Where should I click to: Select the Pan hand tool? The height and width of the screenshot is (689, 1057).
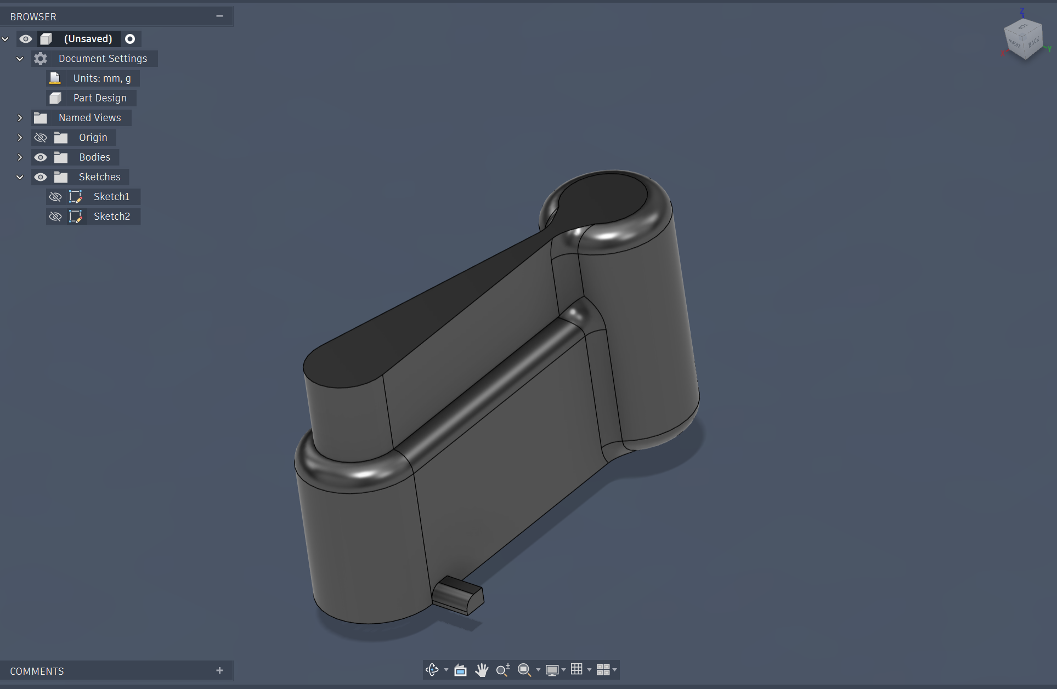click(x=482, y=670)
